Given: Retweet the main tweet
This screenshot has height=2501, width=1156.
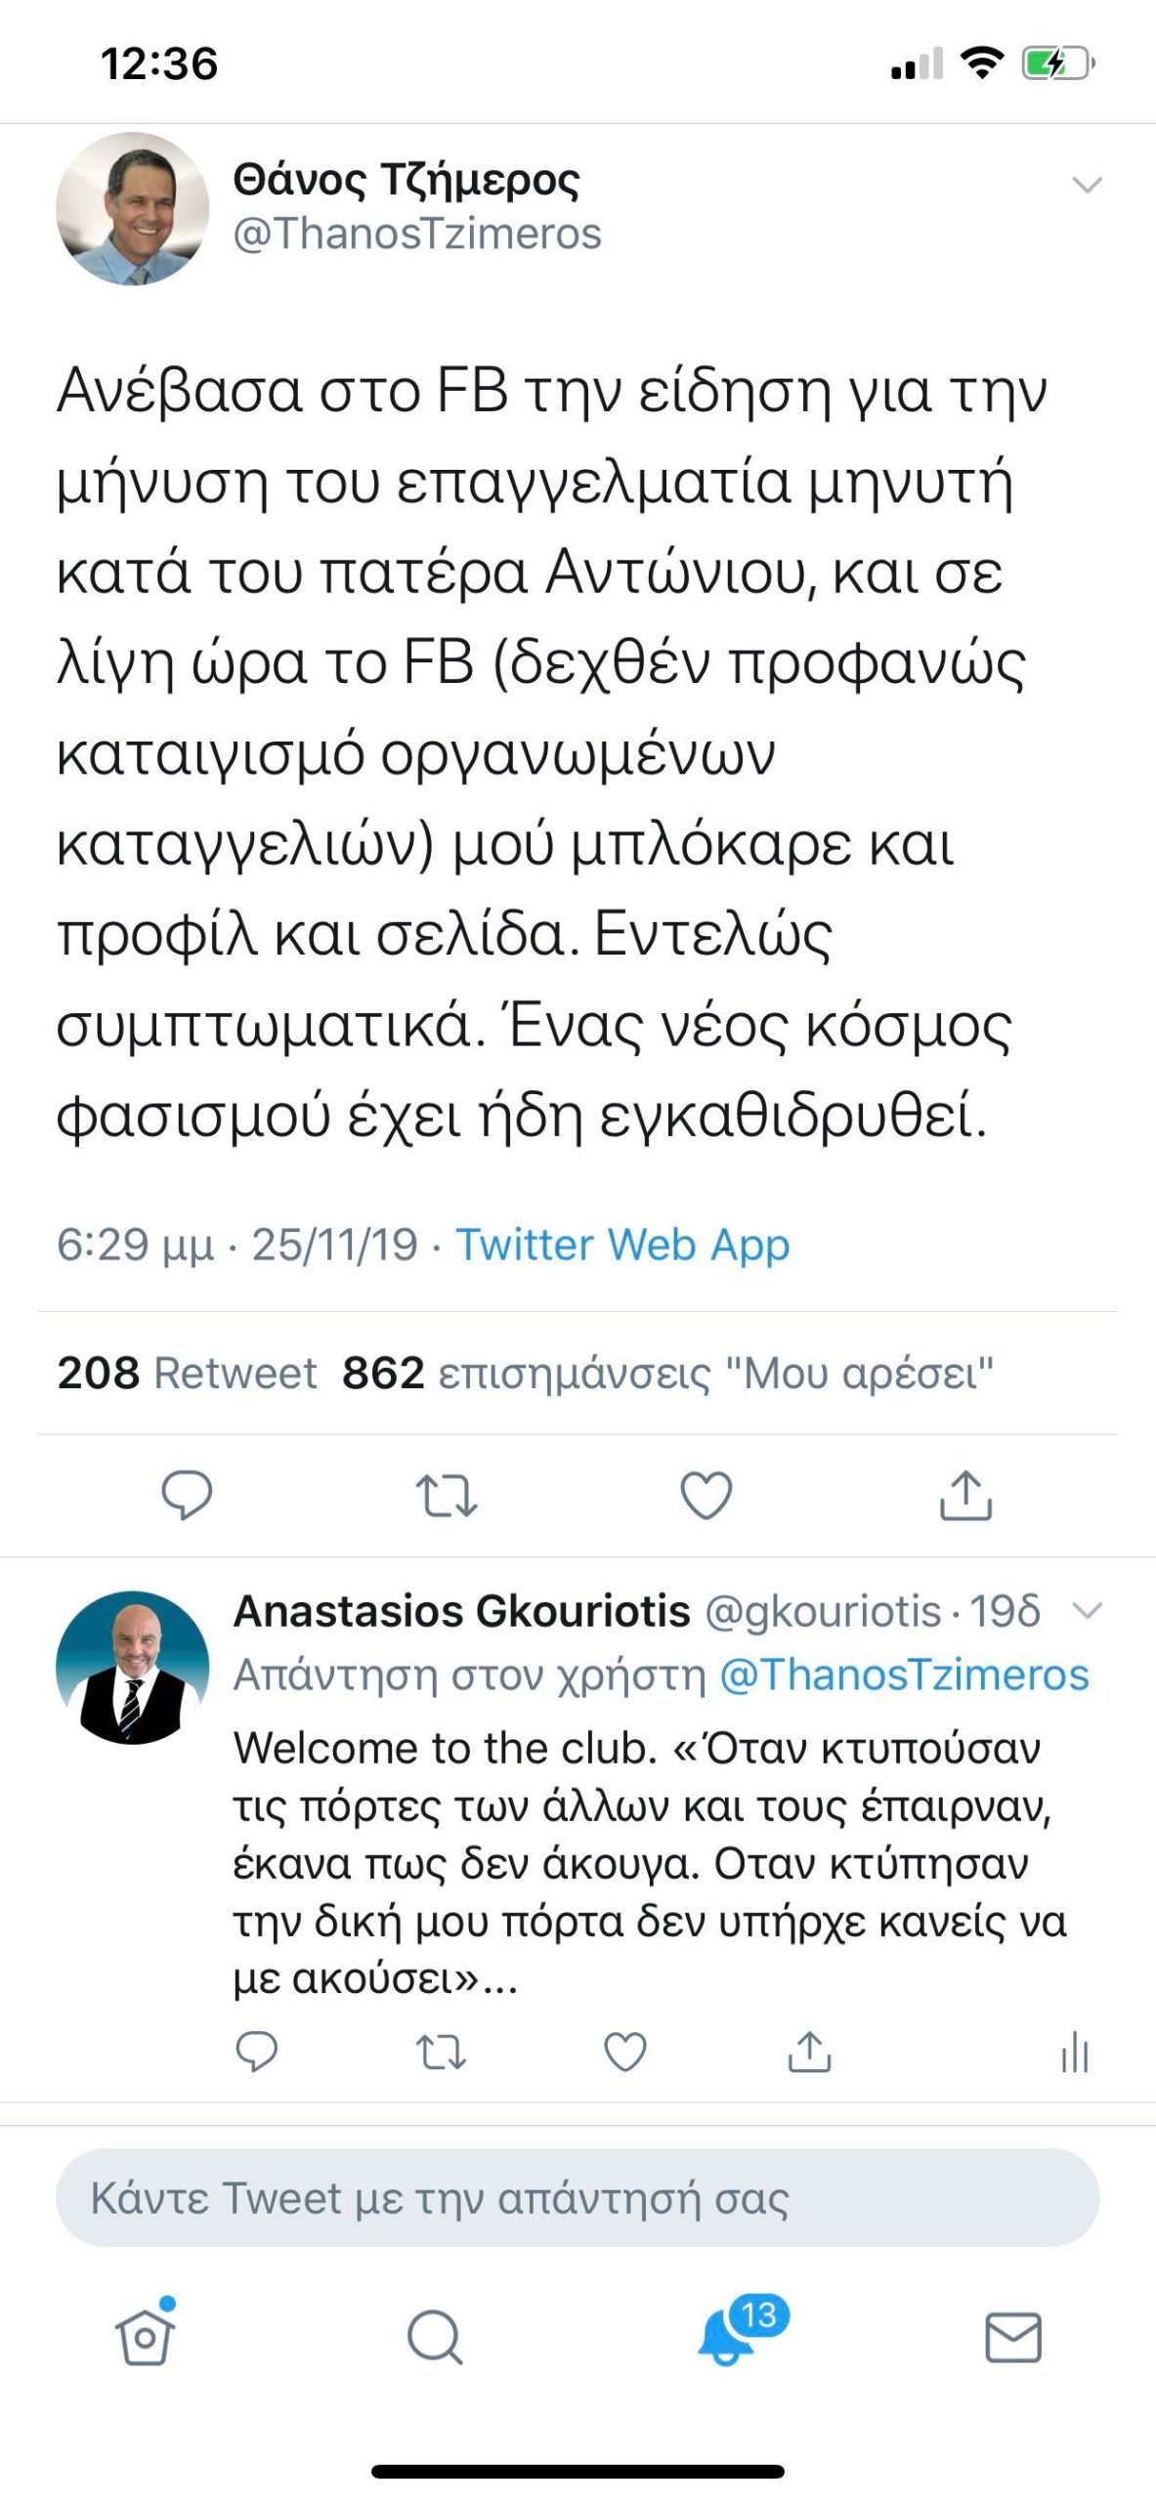Looking at the screenshot, I should pos(447,1495).
